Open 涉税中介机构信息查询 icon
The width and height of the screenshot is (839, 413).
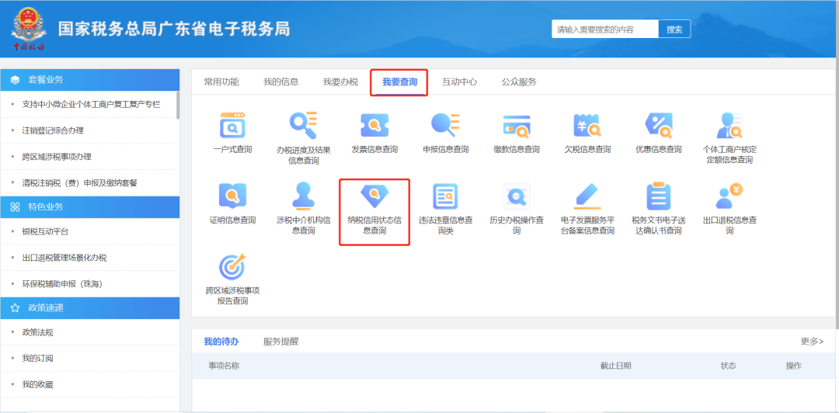[x=304, y=196]
